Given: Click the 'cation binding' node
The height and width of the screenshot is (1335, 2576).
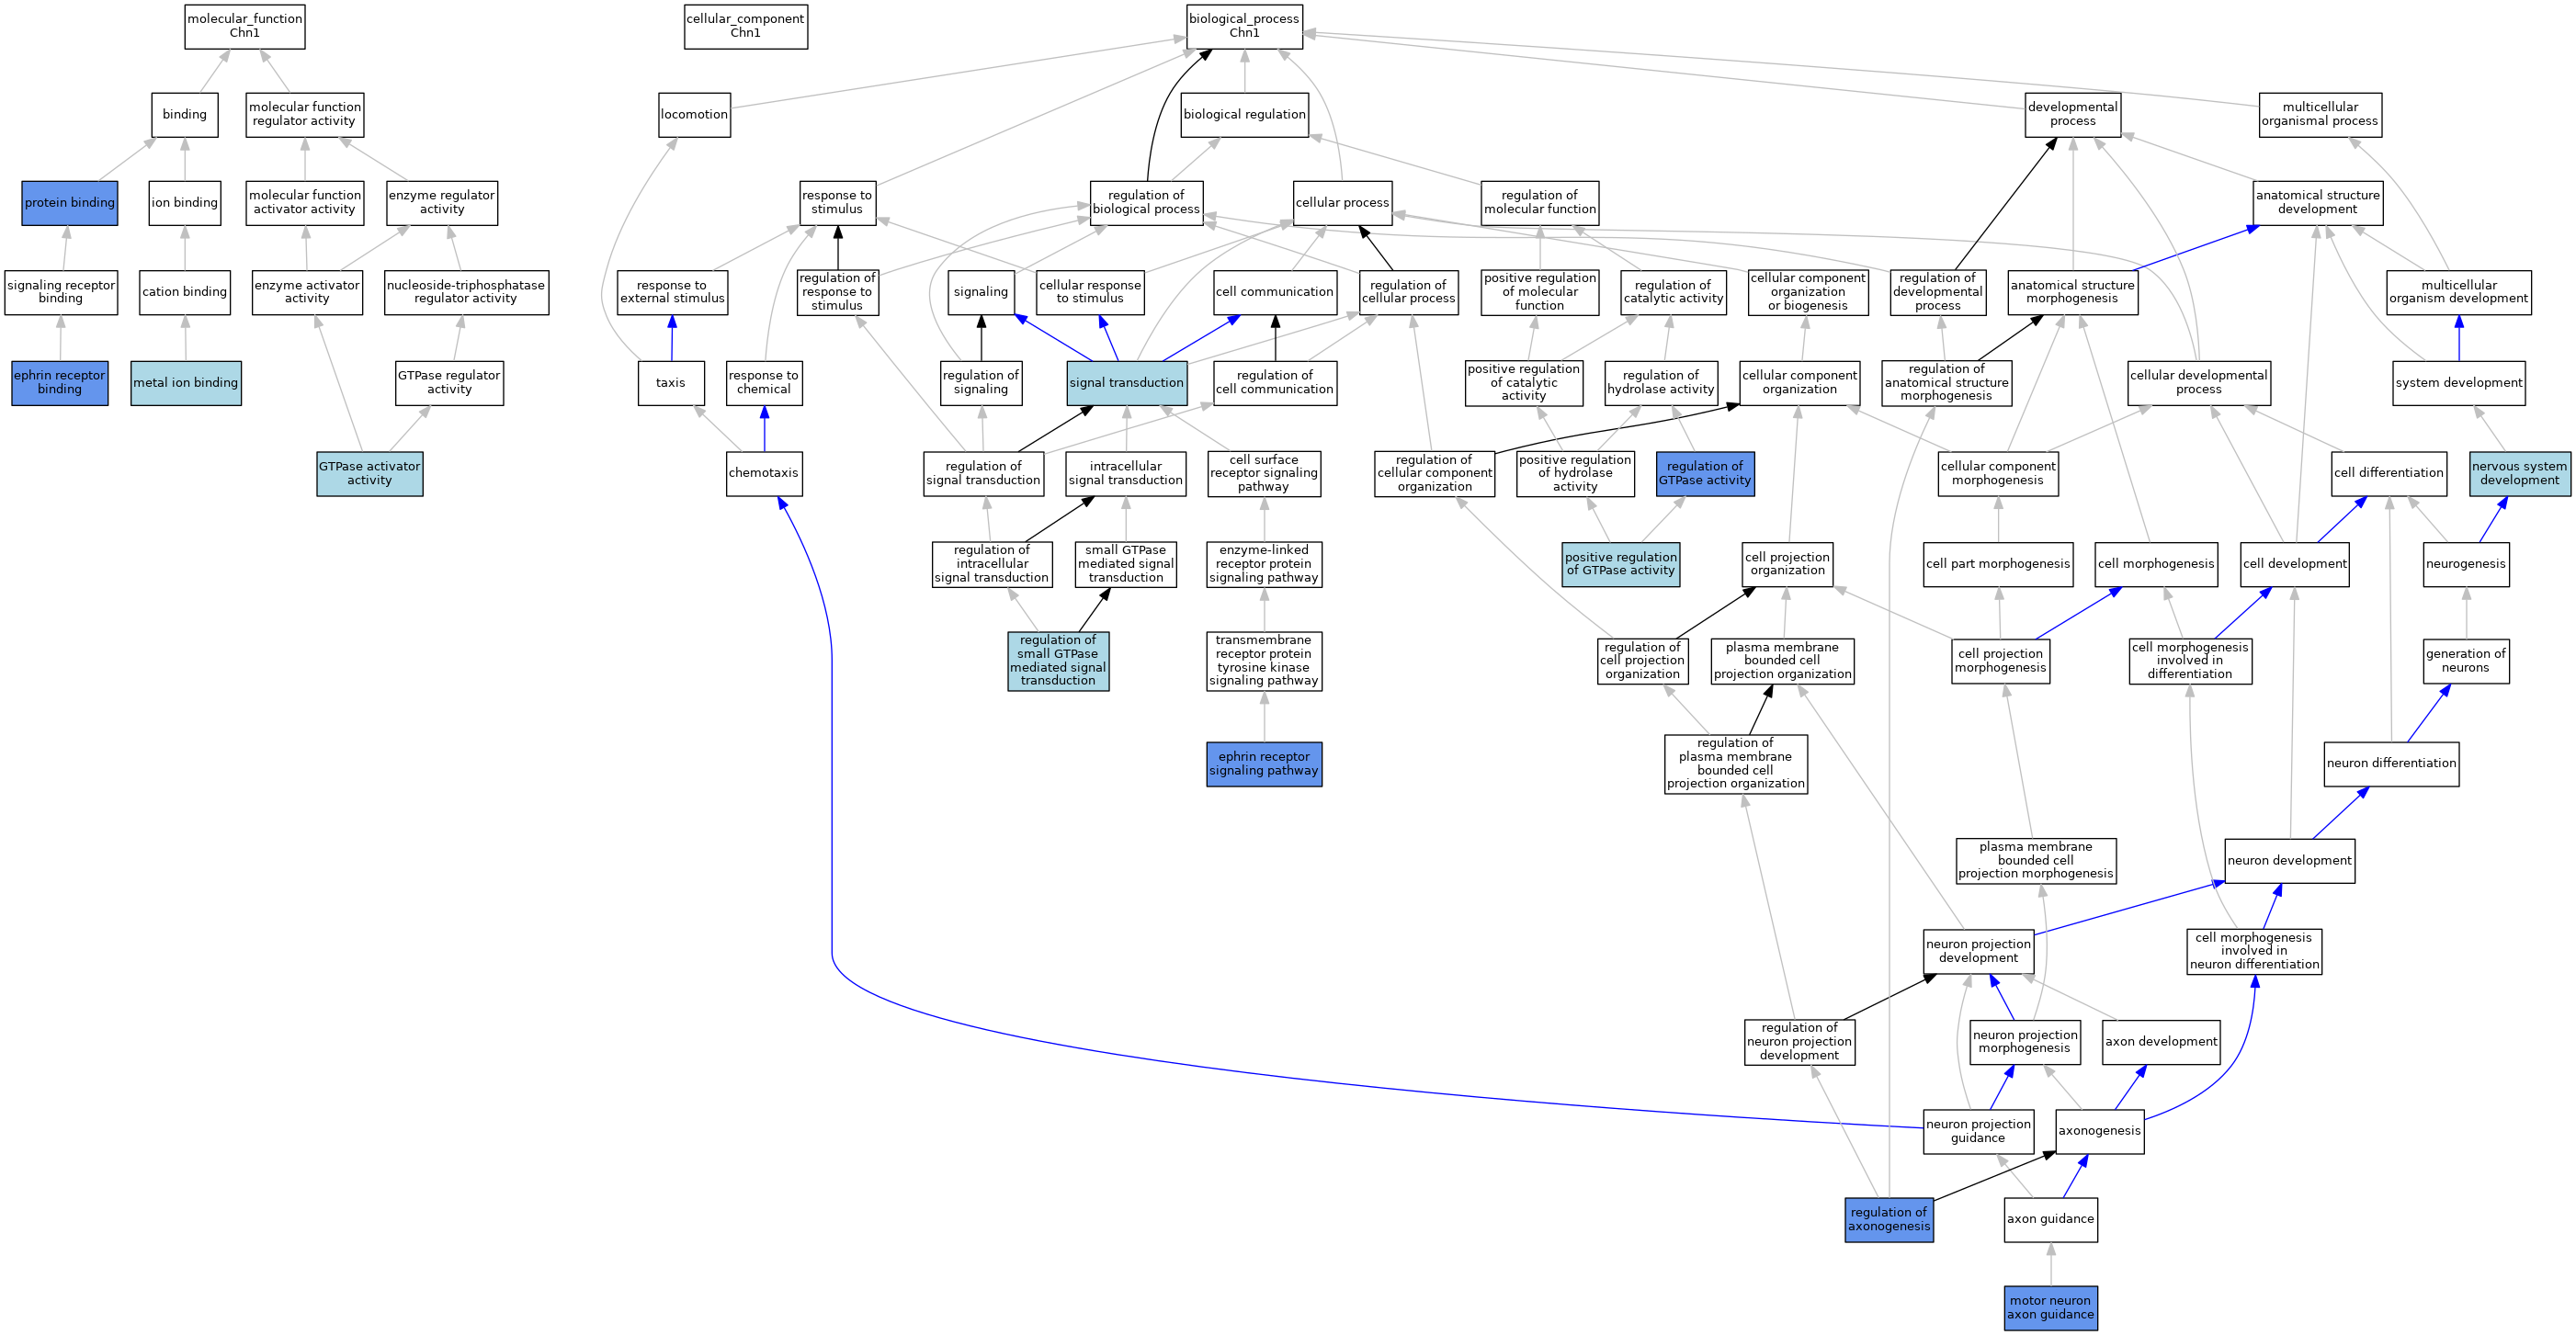Looking at the screenshot, I should tap(185, 292).
